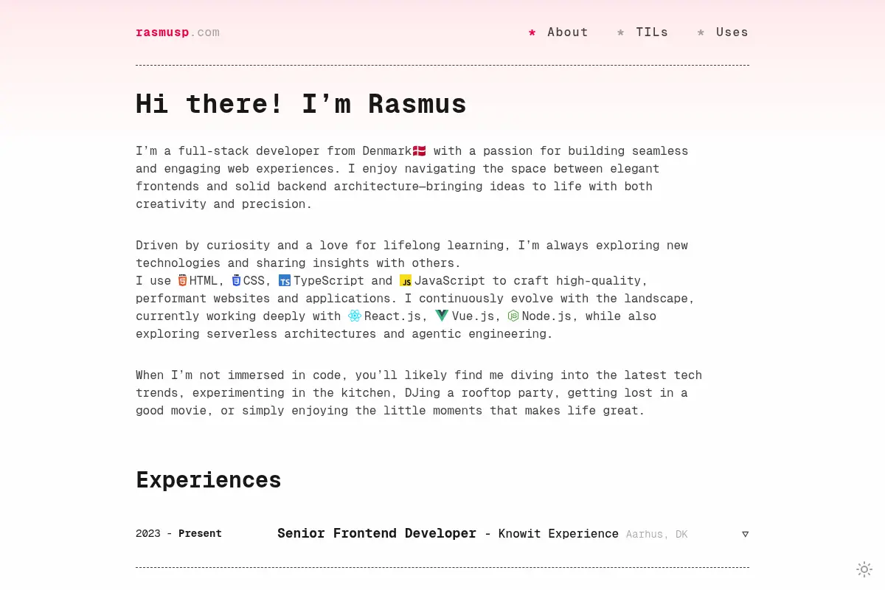
Task: Click the 2023 - Present date range
Action: [178, 533]
